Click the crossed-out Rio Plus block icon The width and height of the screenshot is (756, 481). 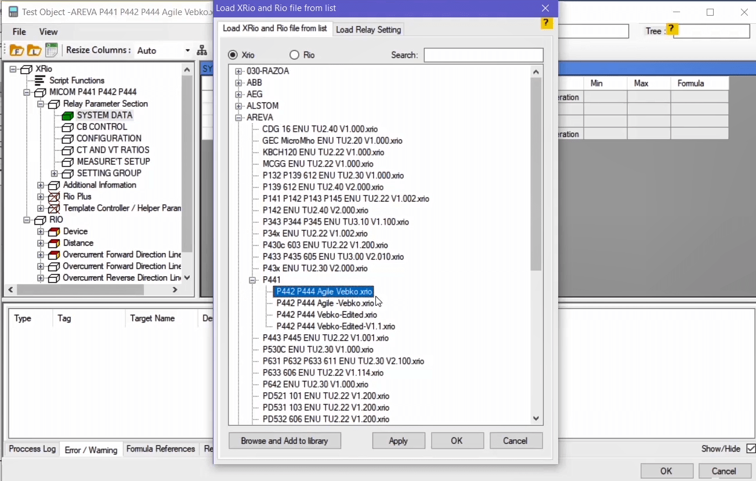[54, 197]
